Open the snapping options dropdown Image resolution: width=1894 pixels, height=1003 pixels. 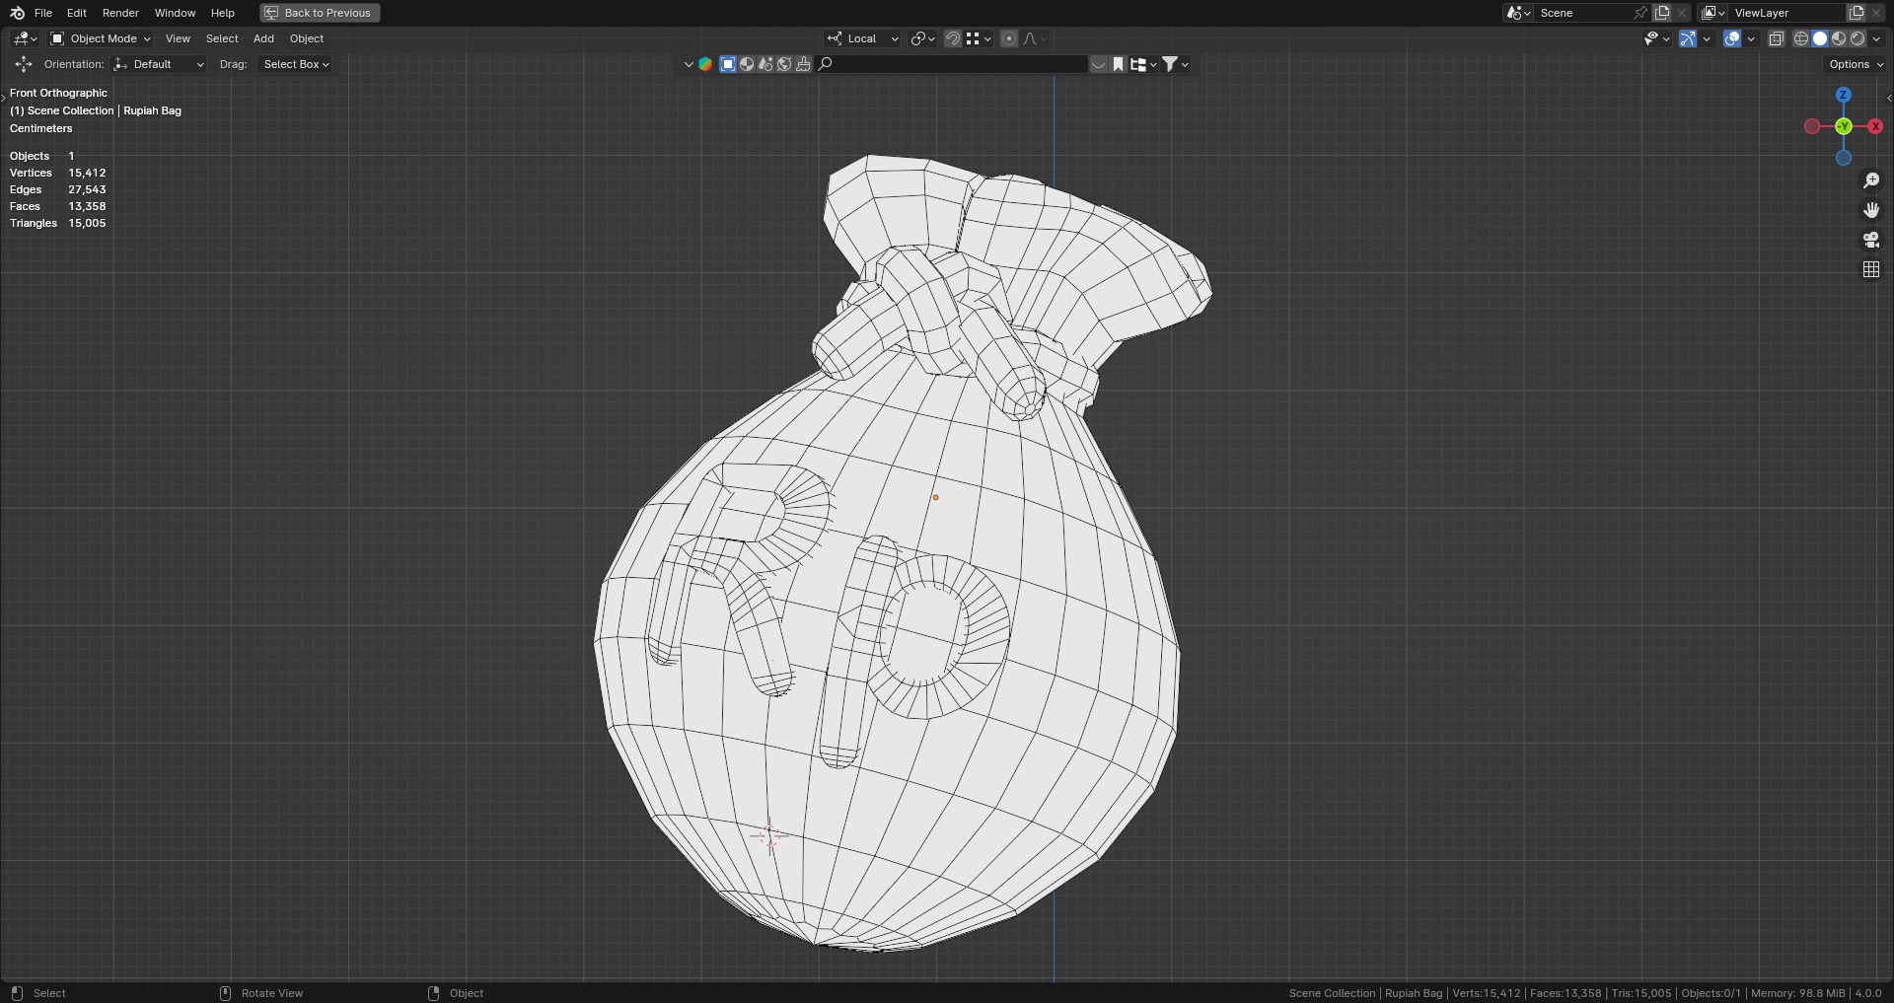pyautogui.click(x=980, y=38)
